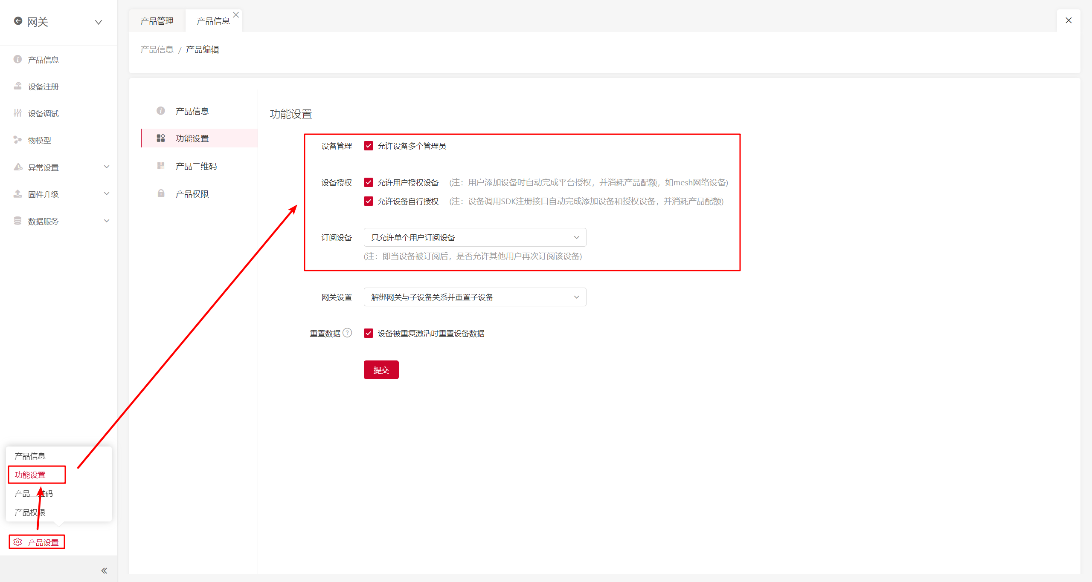Click the 物模型 sidebar icon
Screen dimensions: 1092x582
pyautogui.click(x=17, y=140)
